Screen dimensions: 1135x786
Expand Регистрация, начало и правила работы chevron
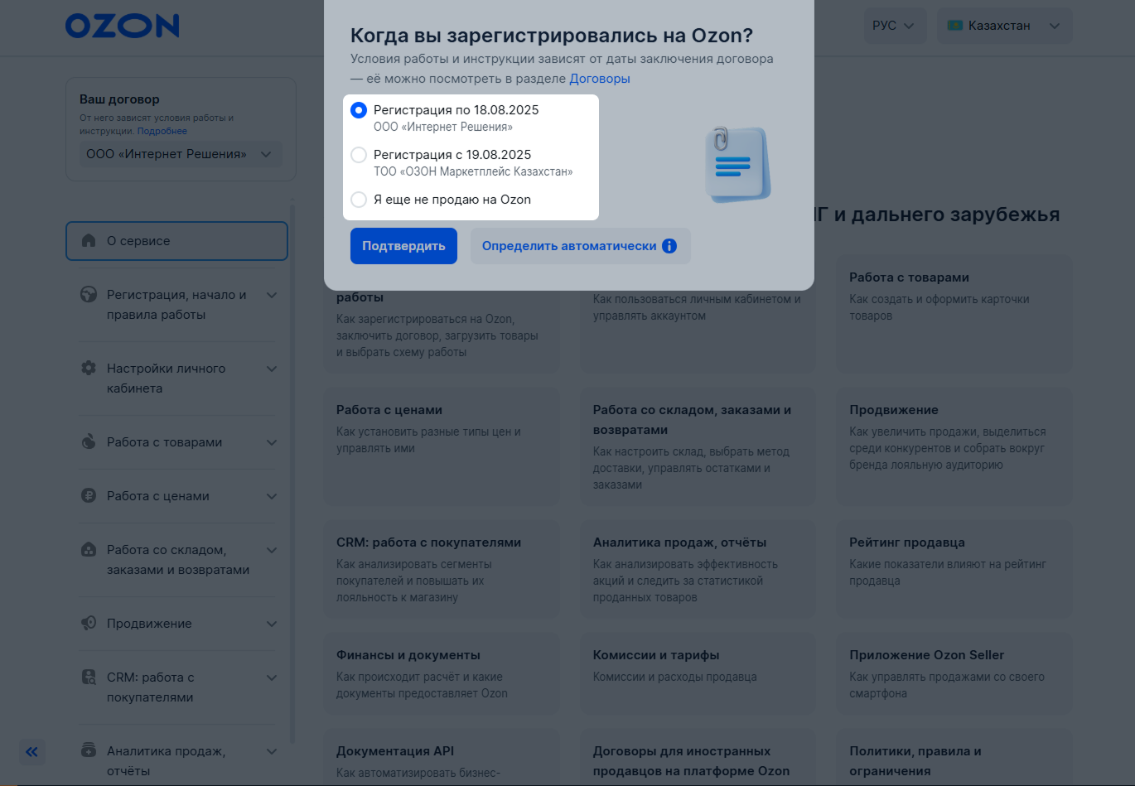tap(272, 295)
